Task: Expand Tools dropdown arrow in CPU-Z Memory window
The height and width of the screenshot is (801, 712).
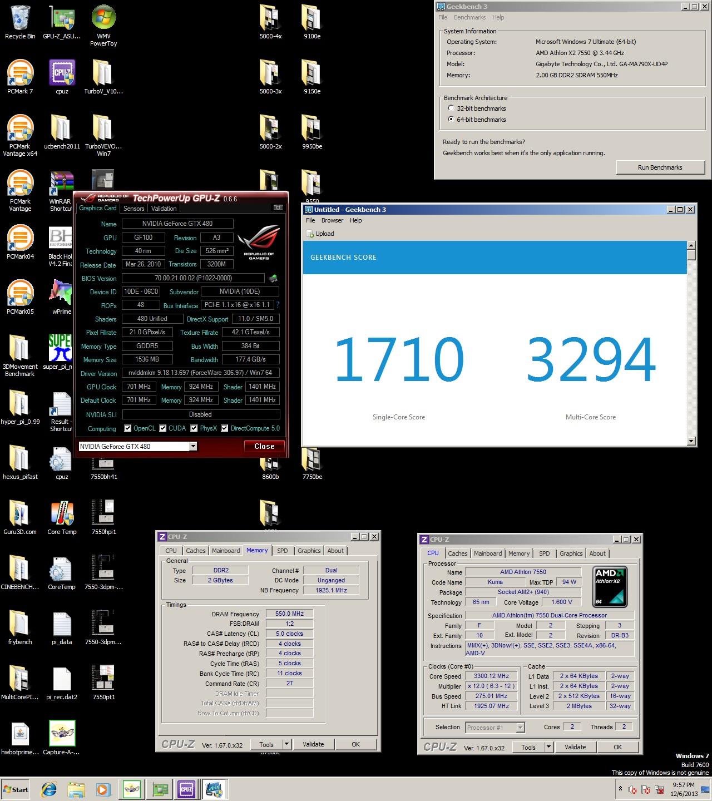Action: 287,744
